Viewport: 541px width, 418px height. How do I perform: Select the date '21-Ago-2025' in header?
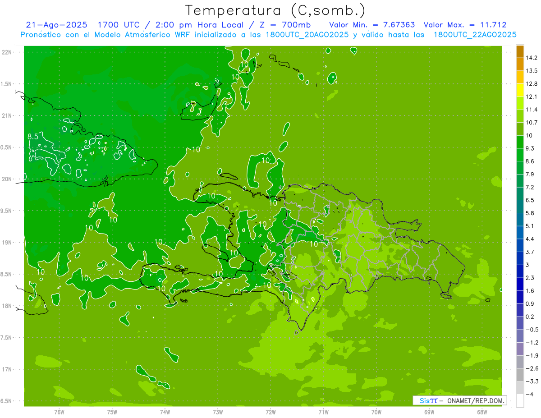click(x=56, y=25)
